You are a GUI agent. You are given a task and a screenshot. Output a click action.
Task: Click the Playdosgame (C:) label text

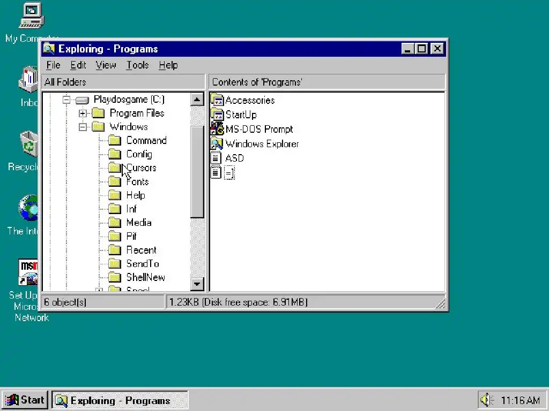[x=129, y=99]
